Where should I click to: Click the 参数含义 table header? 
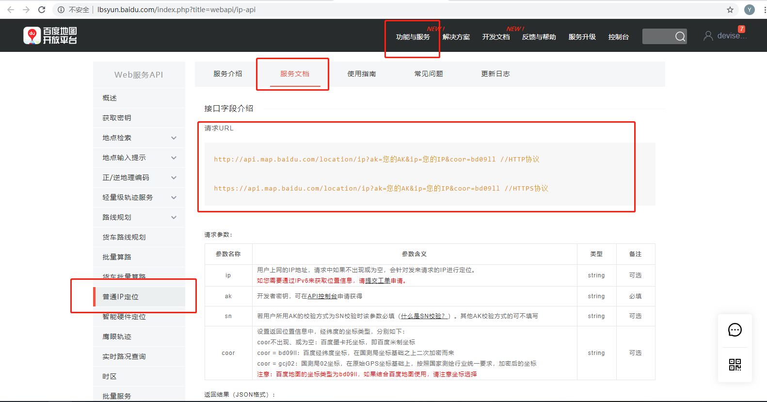415,254
